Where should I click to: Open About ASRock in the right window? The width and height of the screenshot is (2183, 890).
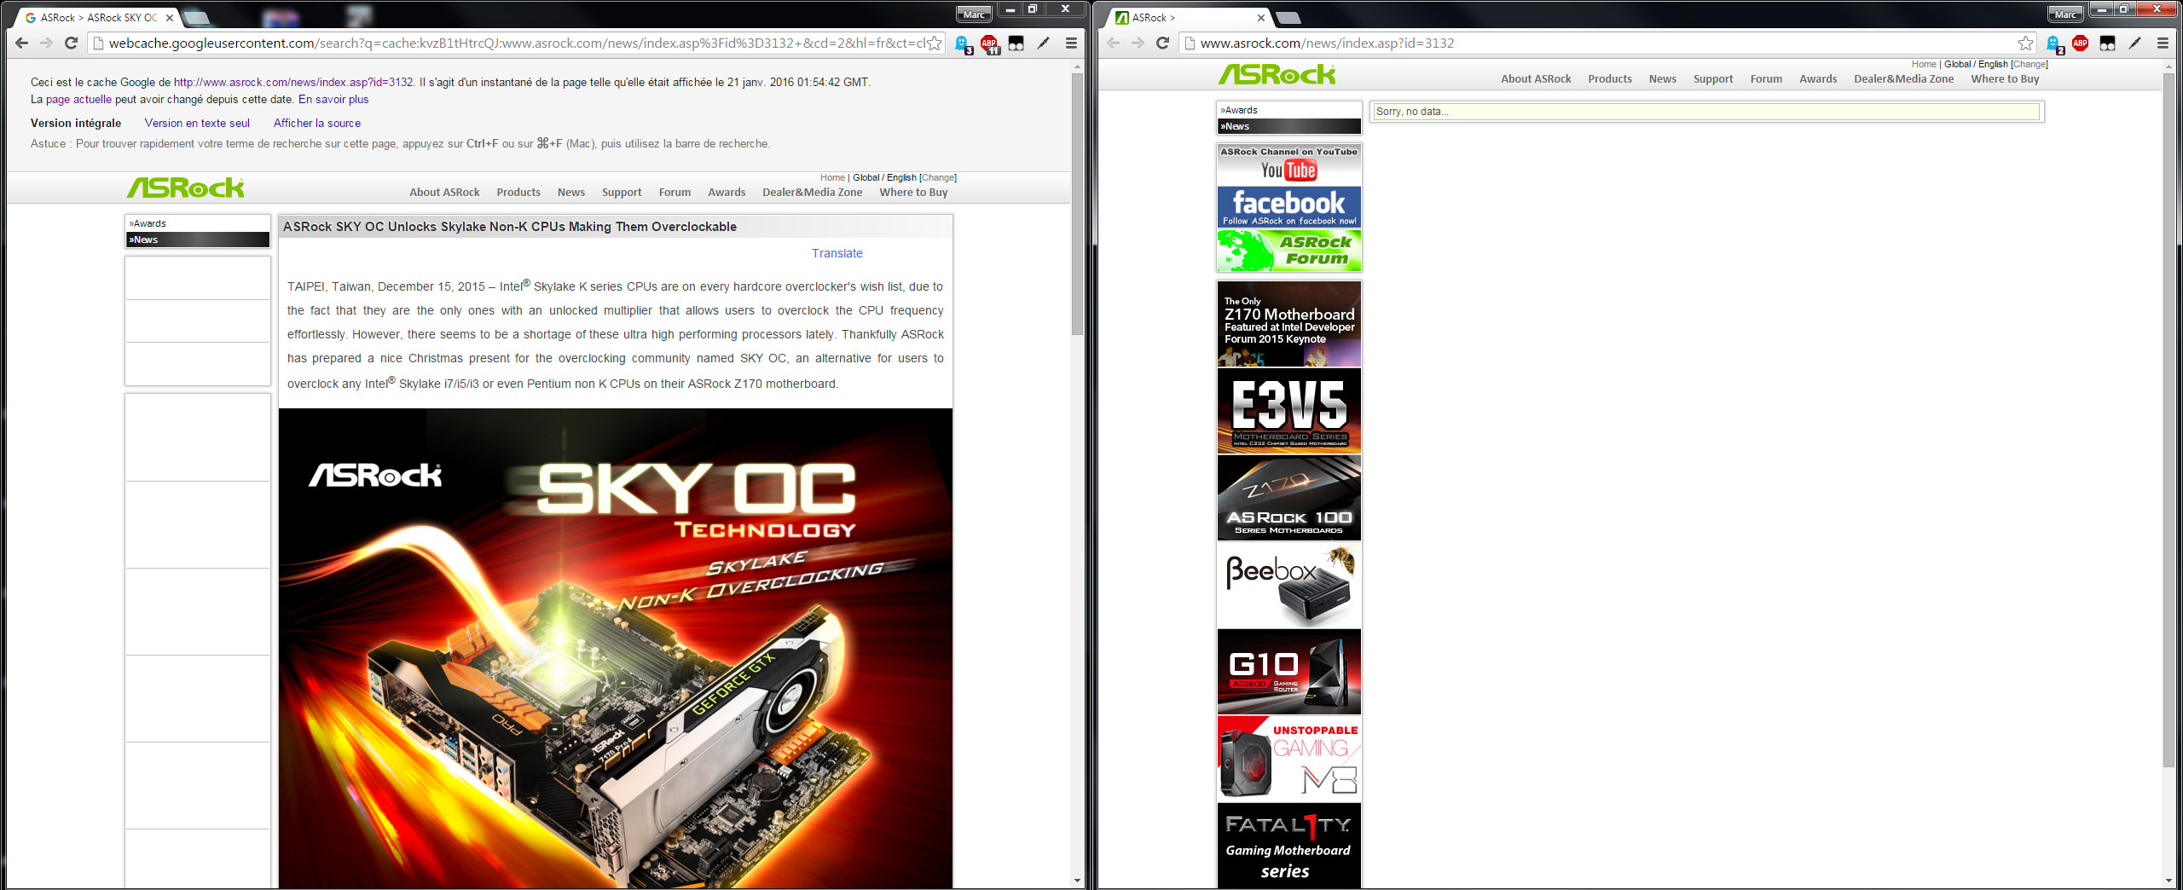1536,79
